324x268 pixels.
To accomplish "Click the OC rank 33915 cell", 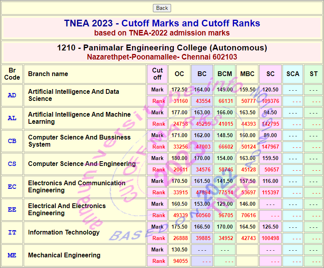I will pyautogui.click(x=179, y=193).
